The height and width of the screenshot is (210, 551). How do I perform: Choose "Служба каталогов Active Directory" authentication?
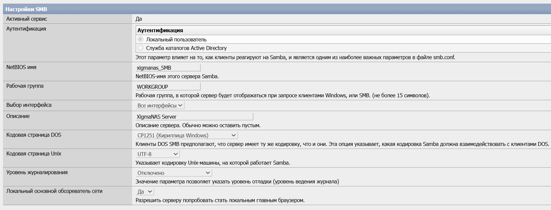141,48
